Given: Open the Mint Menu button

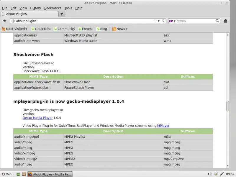Looking at the screenshot, I should tap(8, 174).
